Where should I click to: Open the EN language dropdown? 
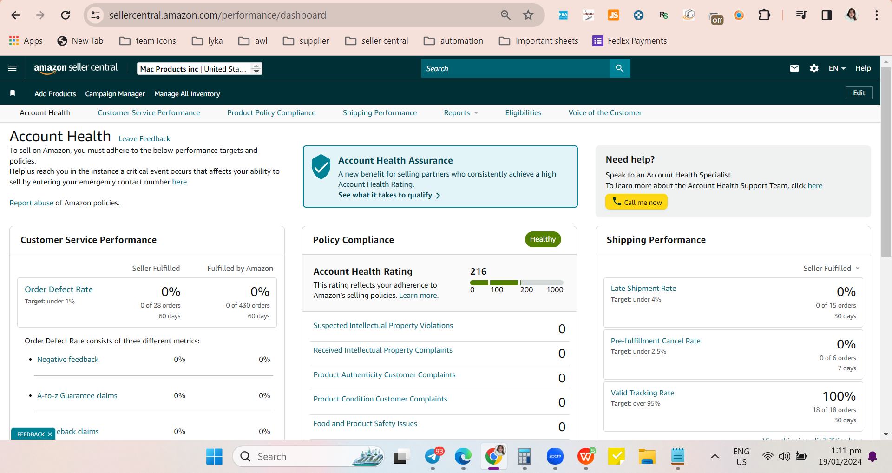click(837, 68)
